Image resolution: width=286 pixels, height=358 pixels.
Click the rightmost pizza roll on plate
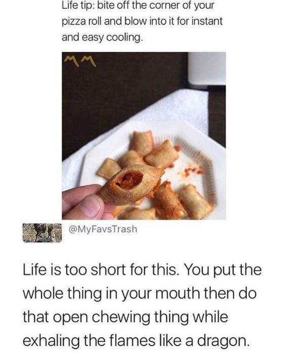click(197, 202)
